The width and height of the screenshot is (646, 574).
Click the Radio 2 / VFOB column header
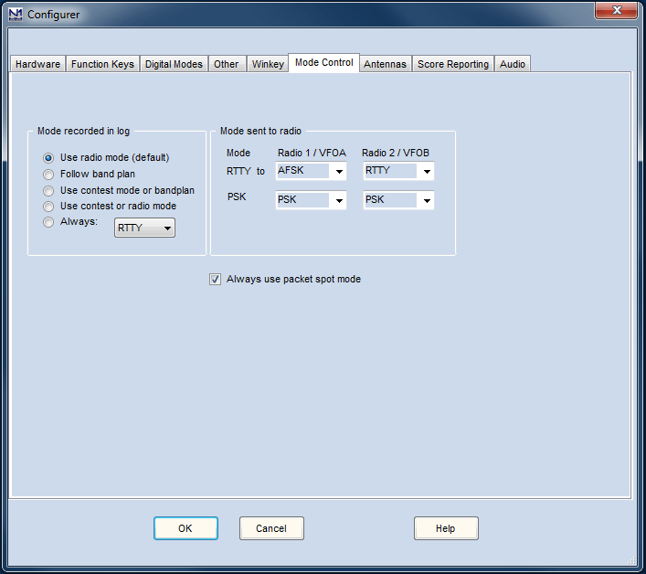coord(396,153)
